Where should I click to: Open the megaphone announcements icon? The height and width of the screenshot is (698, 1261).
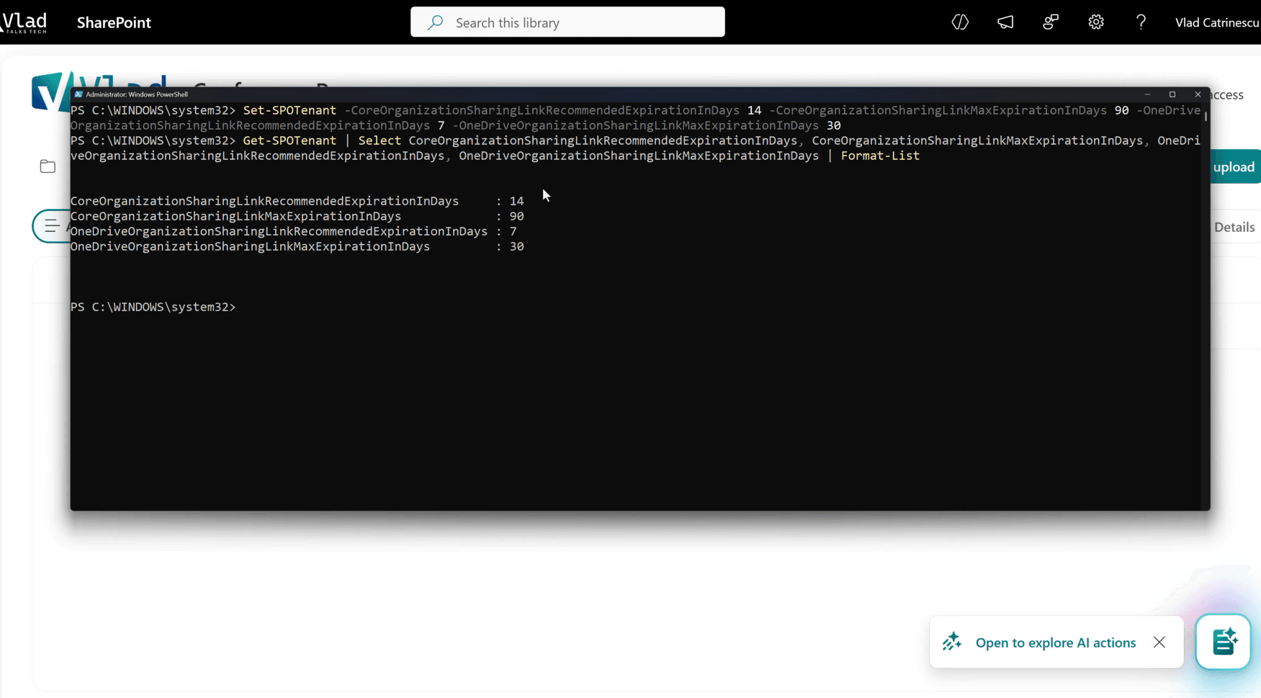click(x=1005, y=22)
